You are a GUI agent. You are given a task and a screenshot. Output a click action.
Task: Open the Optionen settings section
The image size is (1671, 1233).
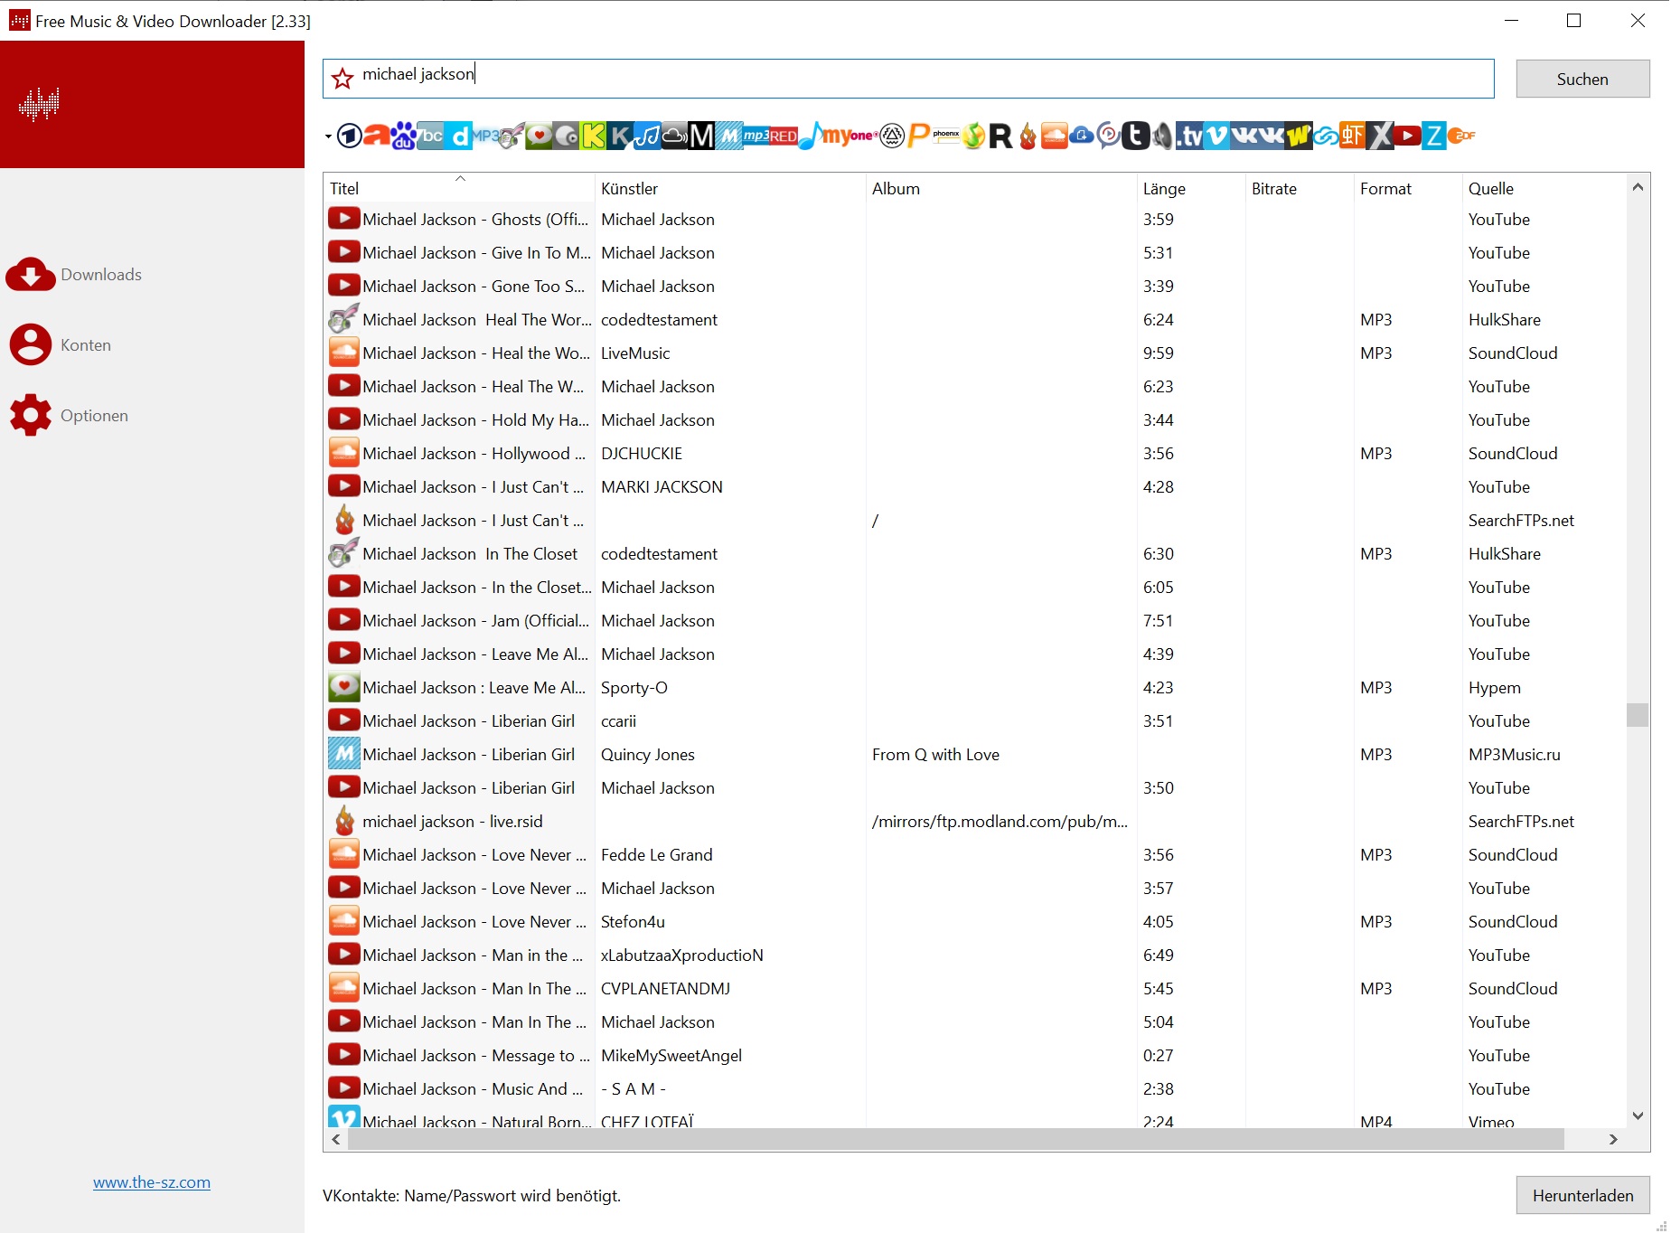click(x=70, y=415)
